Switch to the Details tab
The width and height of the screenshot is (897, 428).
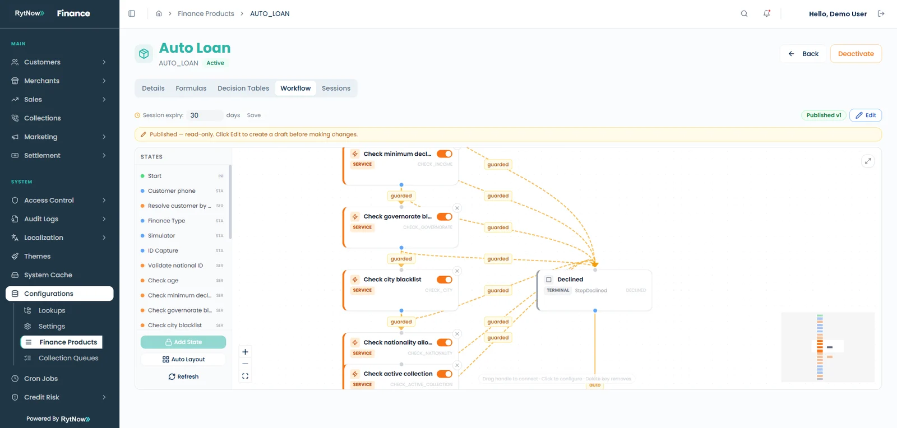click(153, 89)
